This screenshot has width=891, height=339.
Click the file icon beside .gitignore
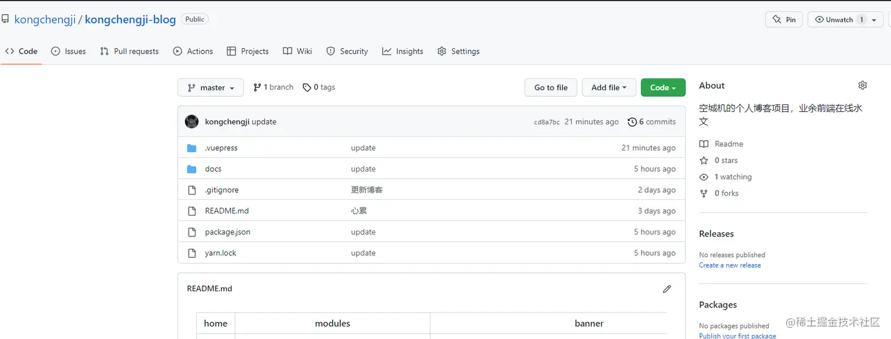(192, 190)
